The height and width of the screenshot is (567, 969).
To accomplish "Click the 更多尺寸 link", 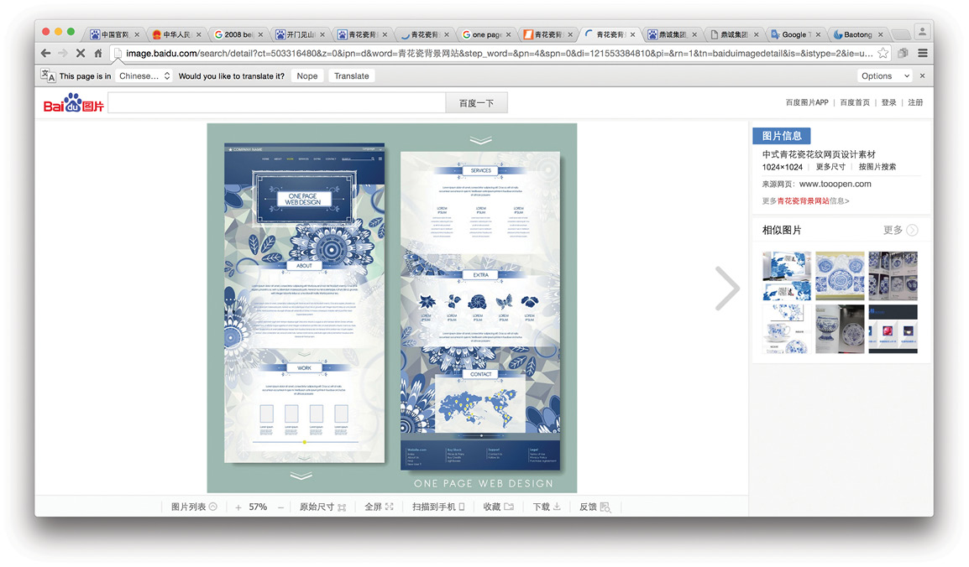I will click(x=830, y=167).
